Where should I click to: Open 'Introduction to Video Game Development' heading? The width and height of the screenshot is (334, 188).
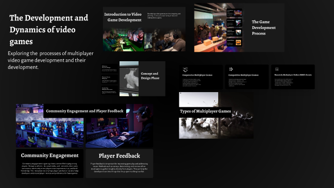123,17
